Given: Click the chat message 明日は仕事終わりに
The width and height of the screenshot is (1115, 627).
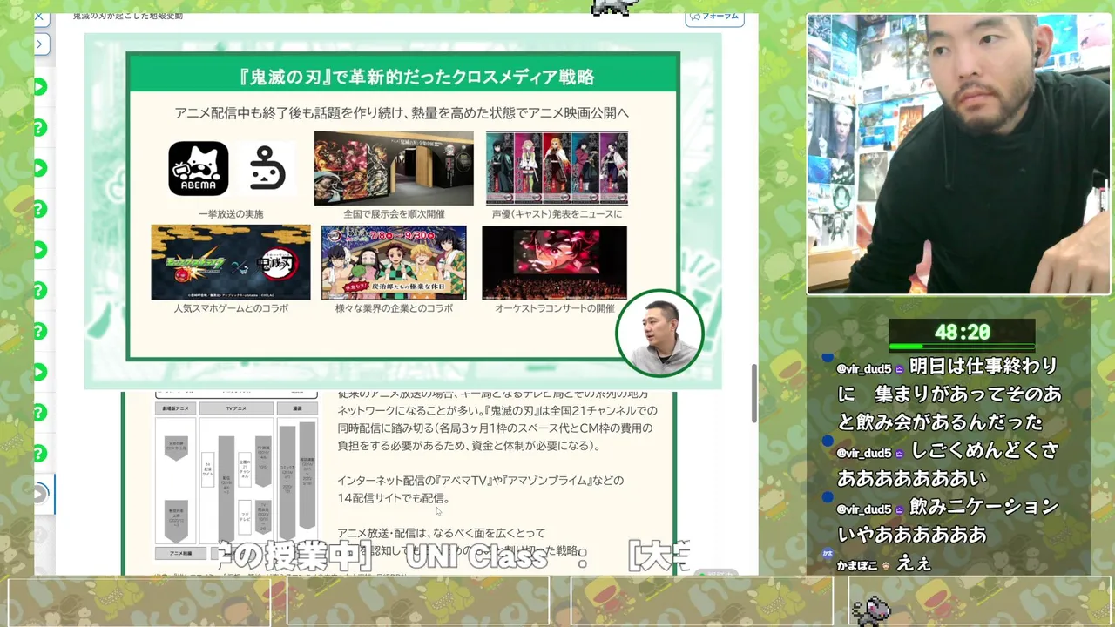Looking at the screenshot, I should pyautogui.click(x=949, y=394).
